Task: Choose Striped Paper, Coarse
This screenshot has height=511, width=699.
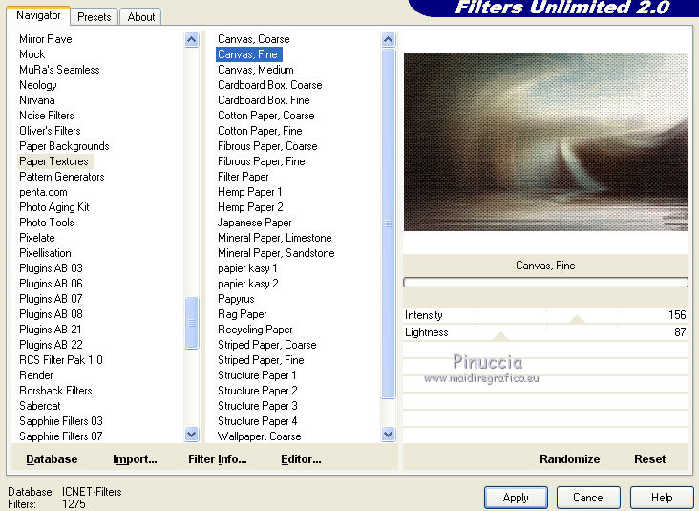Action: pos(267,345)
